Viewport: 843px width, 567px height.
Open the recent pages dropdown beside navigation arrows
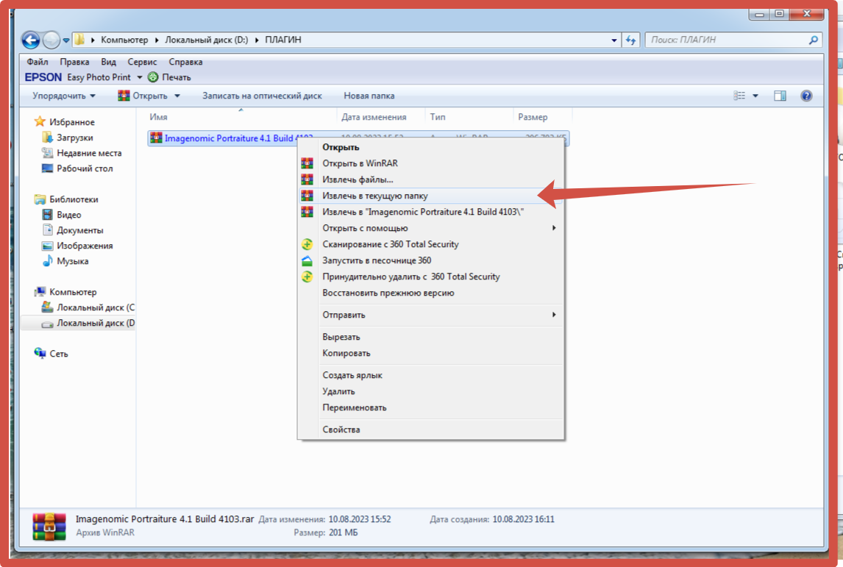pyautogui.click(x=66, y=40)
